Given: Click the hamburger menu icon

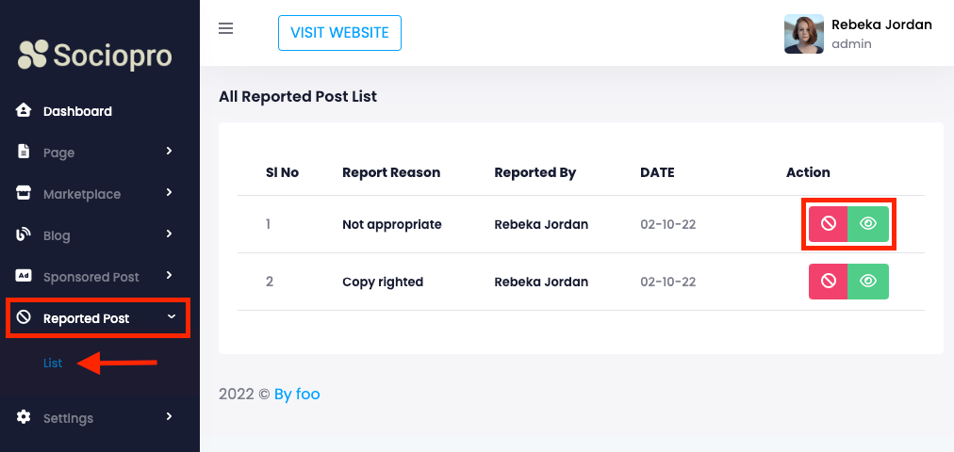Looking at the screenshot, I should click(225, 28).
